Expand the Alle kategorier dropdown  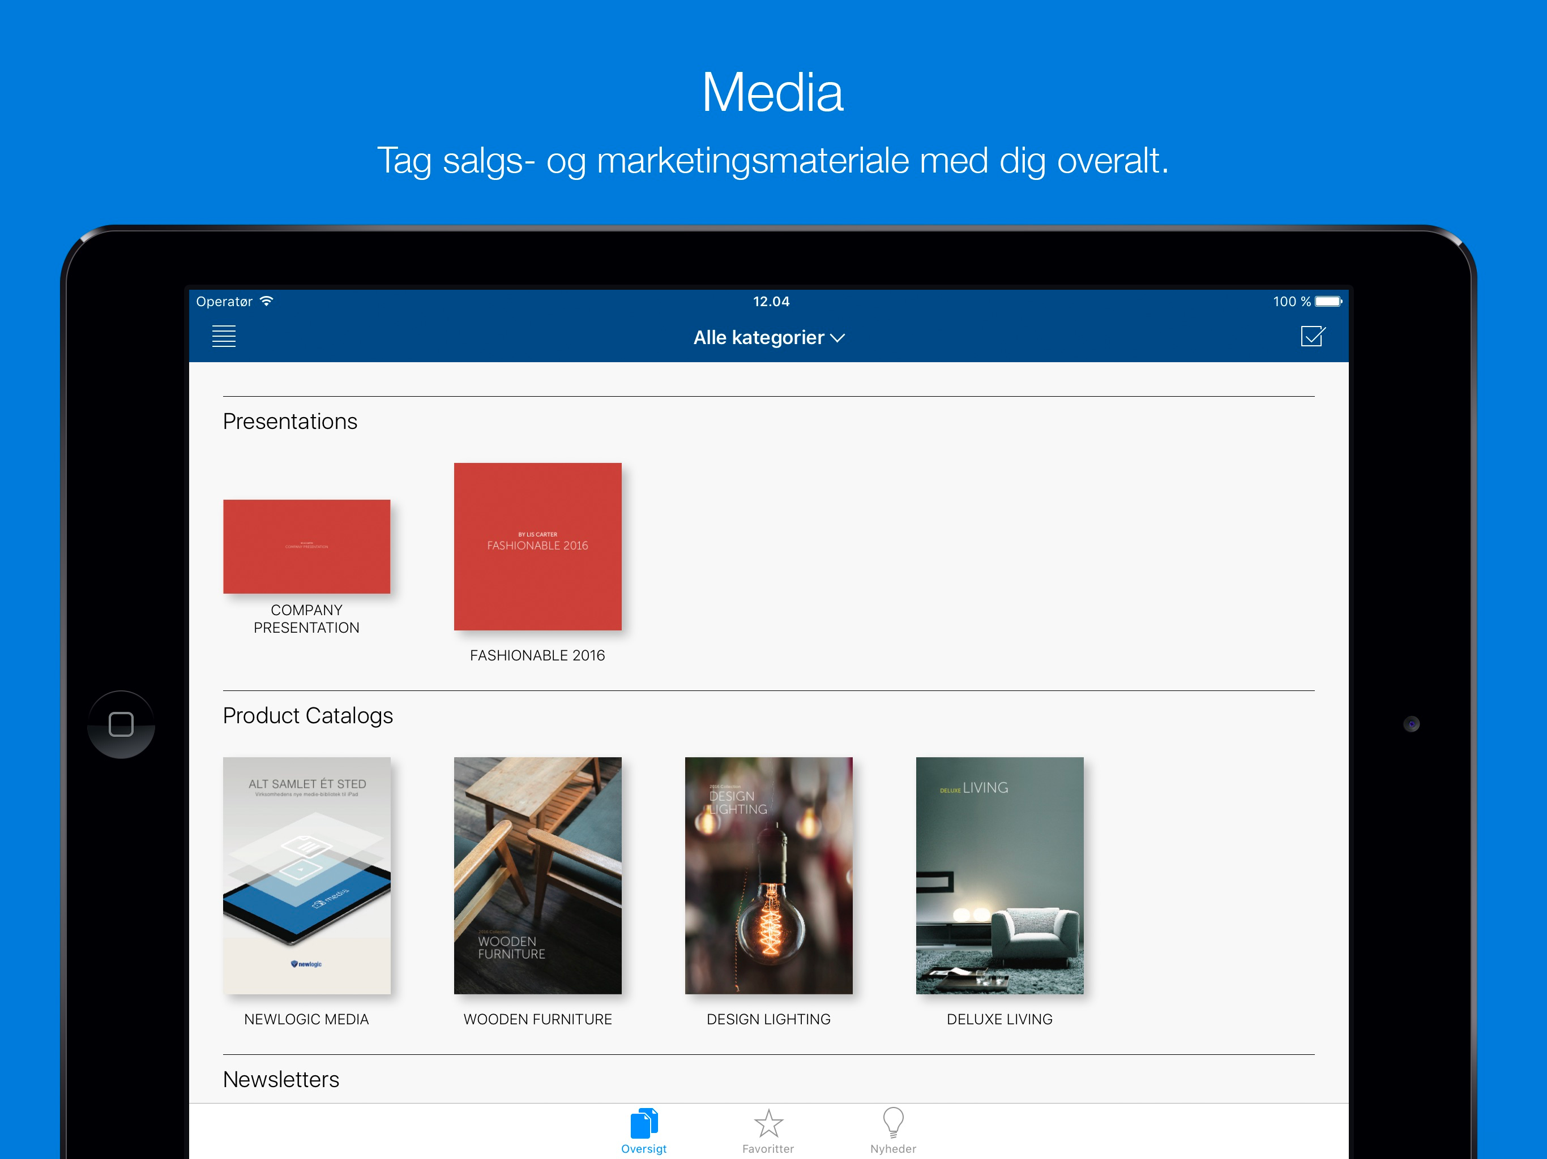point(770,338)
